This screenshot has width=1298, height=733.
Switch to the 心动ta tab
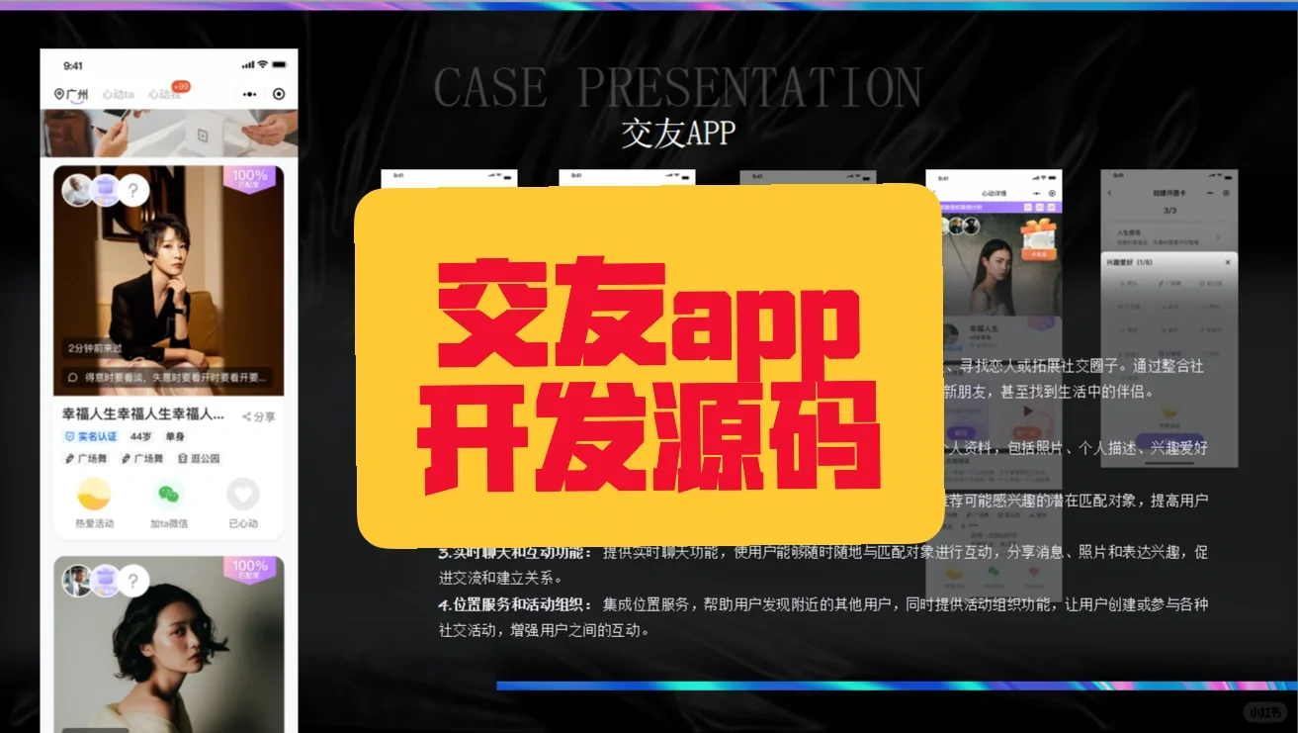click(120, 94)
